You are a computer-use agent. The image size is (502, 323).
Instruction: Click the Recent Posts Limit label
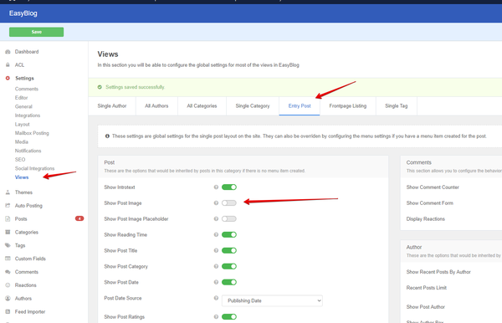click(x=427, y=288)
